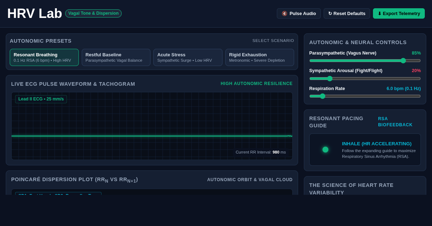This screenshot has height=226, width=432.
Task: Click the Autonomic Presets heading
Action: click(x=41, y=41)
